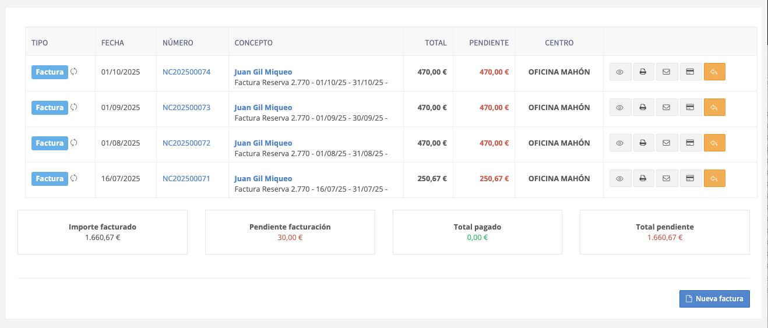
Task: Send invoice NC202500074 by email
Action: [667, 72]
